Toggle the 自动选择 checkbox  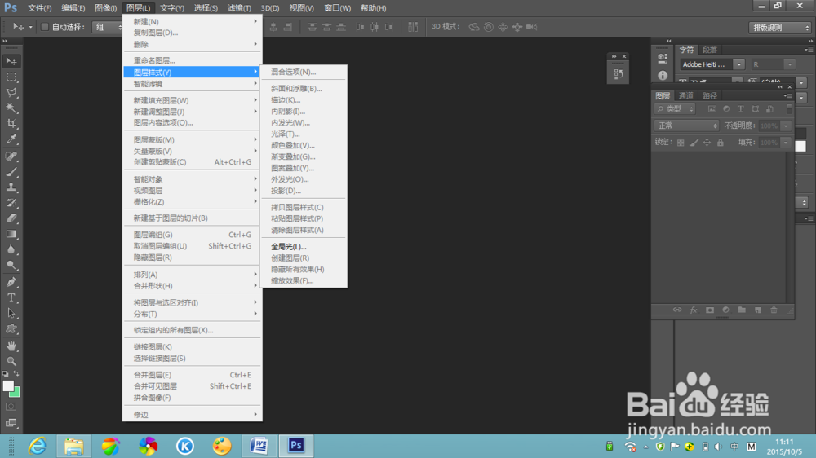click(x=45, y=27)
